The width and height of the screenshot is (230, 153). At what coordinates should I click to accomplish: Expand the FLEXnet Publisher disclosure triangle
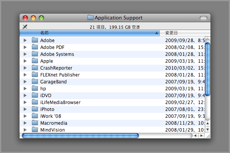25,75
